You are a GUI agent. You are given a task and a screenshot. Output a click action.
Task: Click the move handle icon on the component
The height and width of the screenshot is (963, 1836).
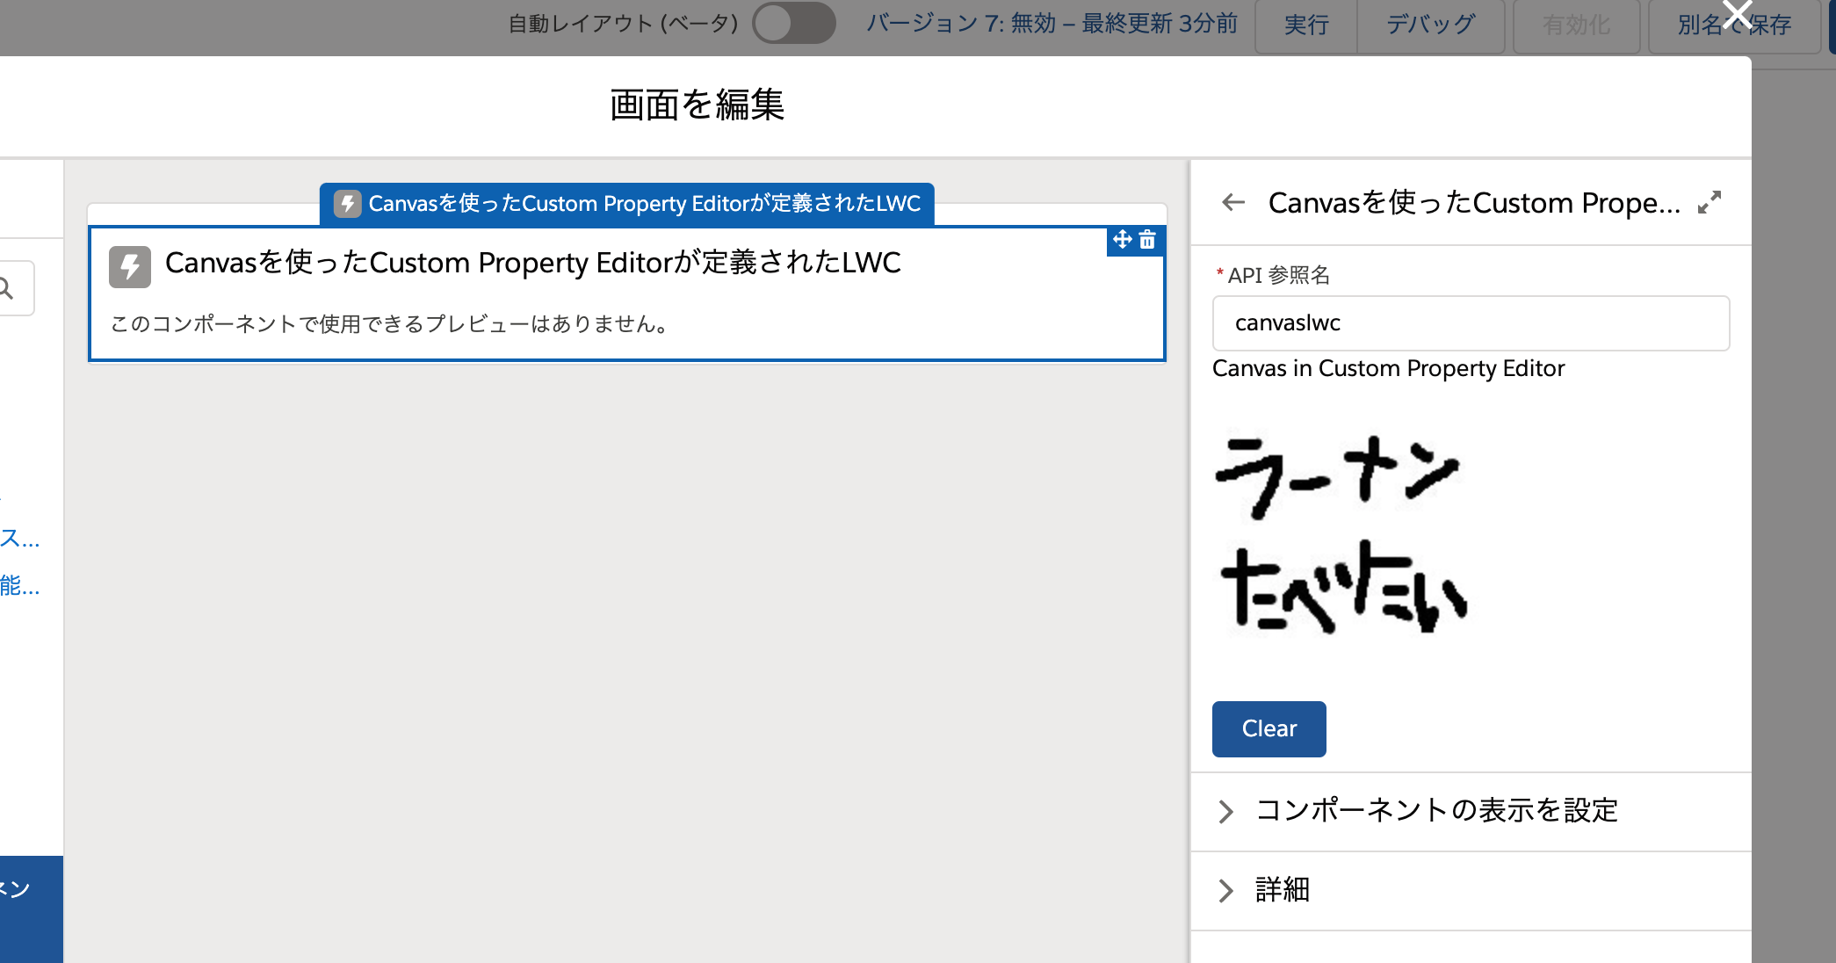(1122, 240)
